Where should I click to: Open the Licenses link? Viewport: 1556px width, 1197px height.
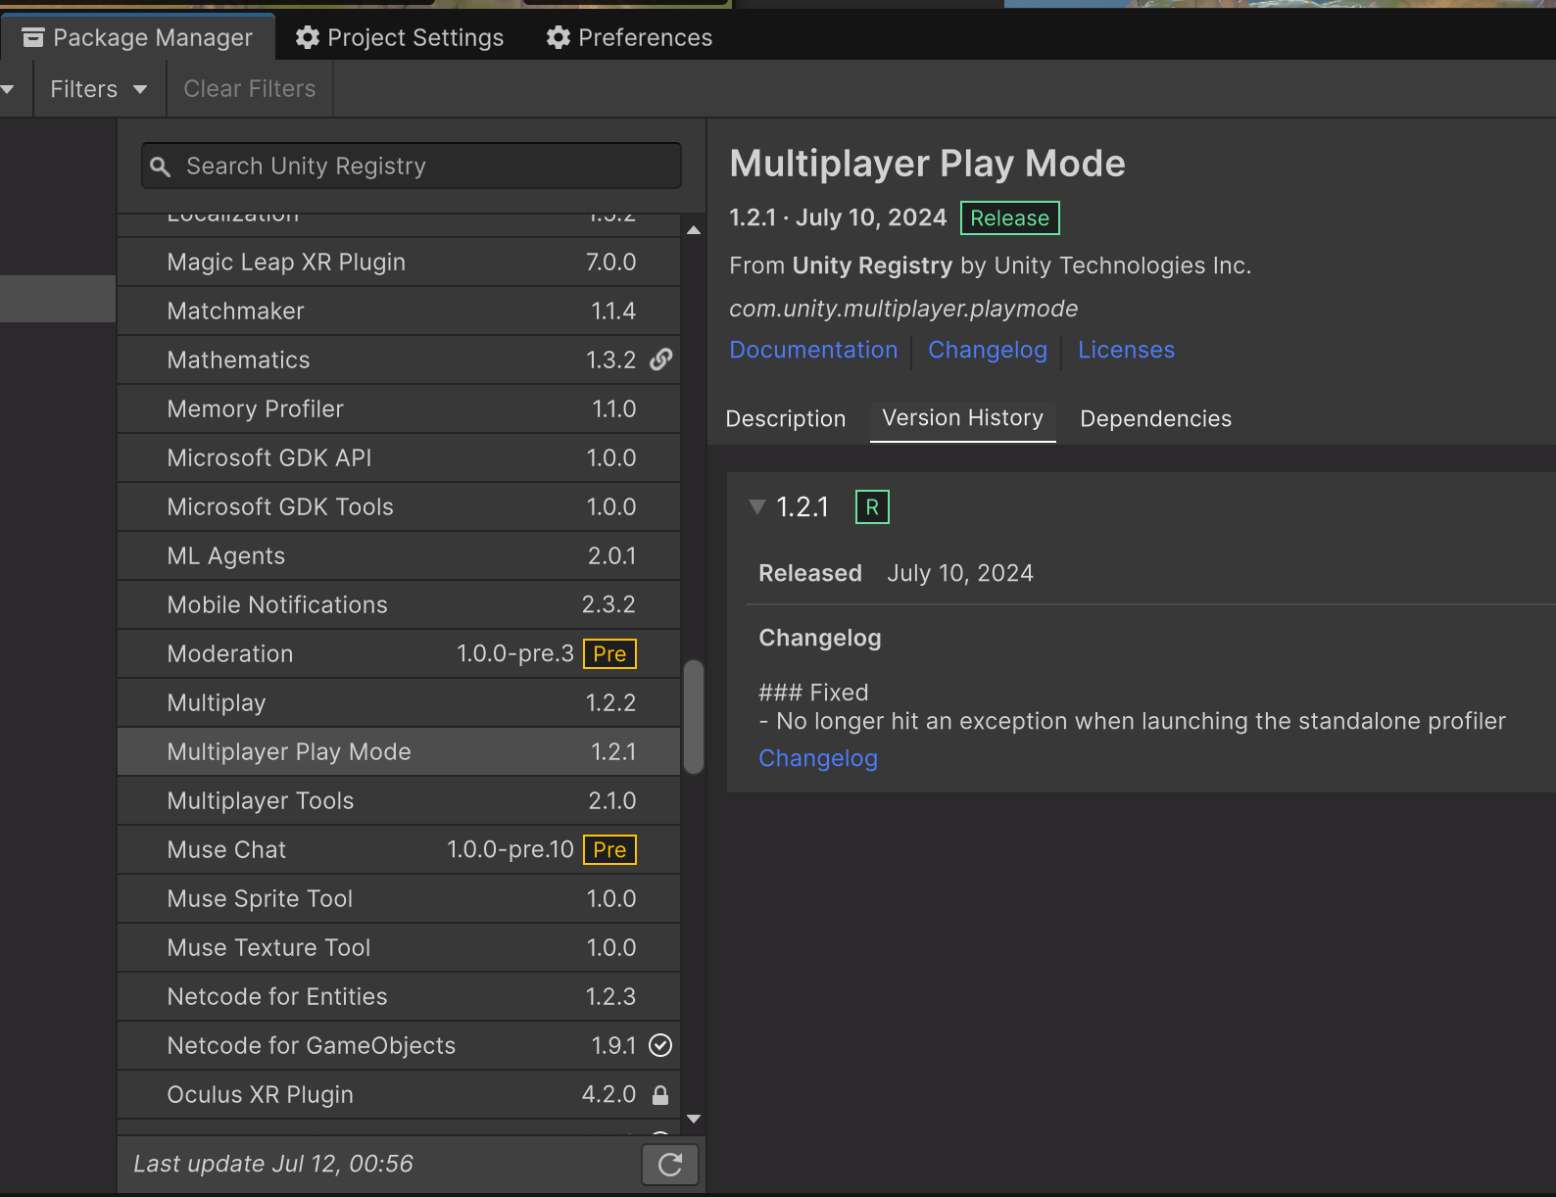(x=1126, y=350)
